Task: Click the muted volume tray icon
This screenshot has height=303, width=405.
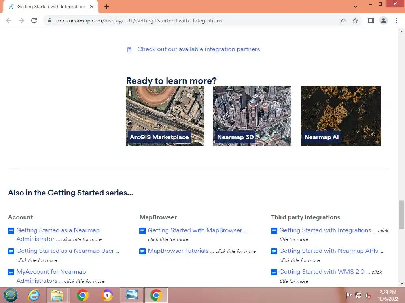Action: (x=368, y=295)
